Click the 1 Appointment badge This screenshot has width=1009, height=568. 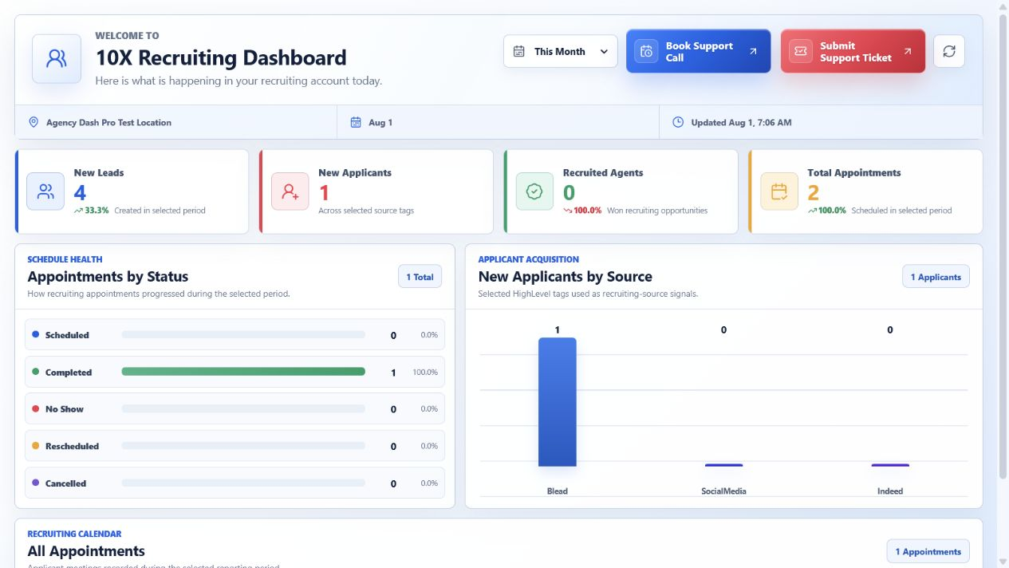[x=928, y=551]
